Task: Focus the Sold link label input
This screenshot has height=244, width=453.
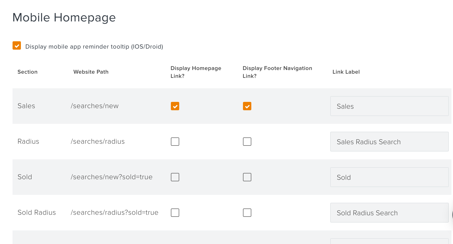Action: coord(390,177)
